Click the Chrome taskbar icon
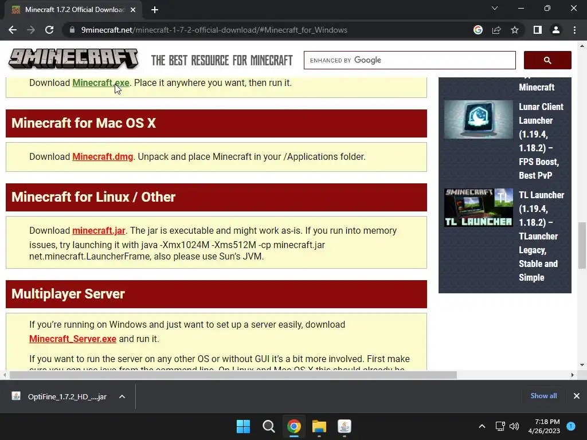The image size is (587, 440). click(294, 426)
